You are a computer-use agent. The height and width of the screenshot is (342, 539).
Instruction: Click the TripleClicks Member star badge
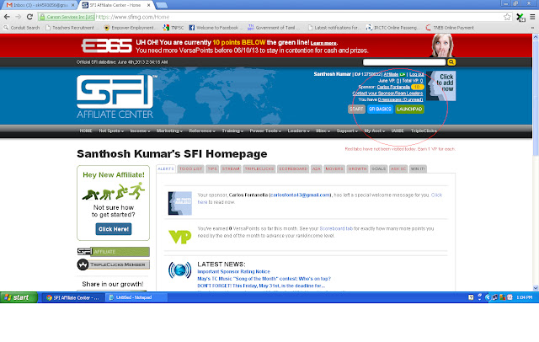[x=114, y=265]
